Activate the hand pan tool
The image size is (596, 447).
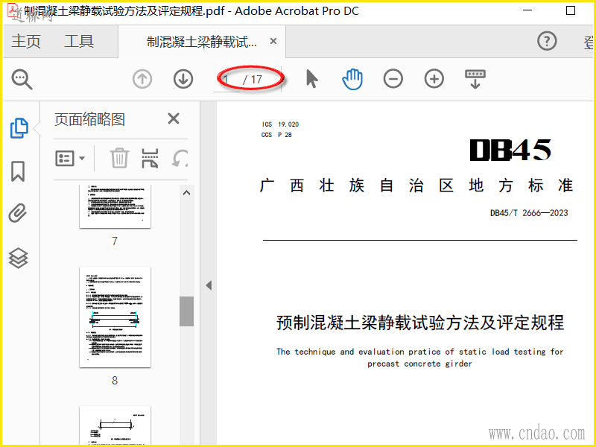tap(352, 79)
